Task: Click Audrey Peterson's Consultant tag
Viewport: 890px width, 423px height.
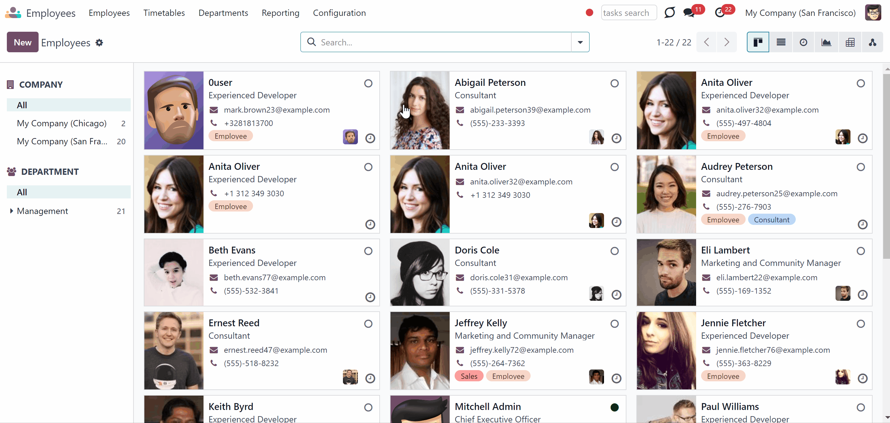Action: [x=771, y=220]
